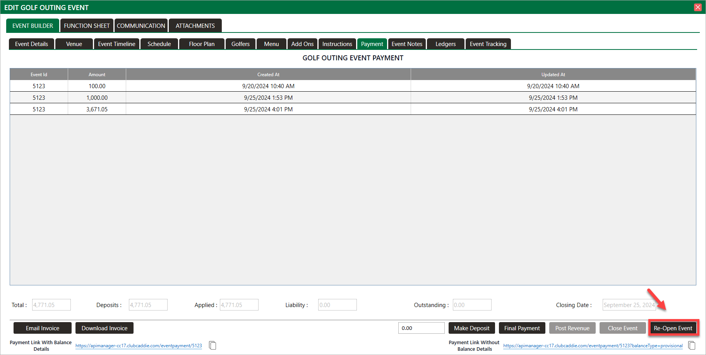Click the Close Event button

tap(623, 328)
